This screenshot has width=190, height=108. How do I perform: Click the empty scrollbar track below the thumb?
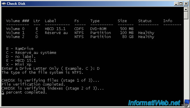(x=186, y=58)
